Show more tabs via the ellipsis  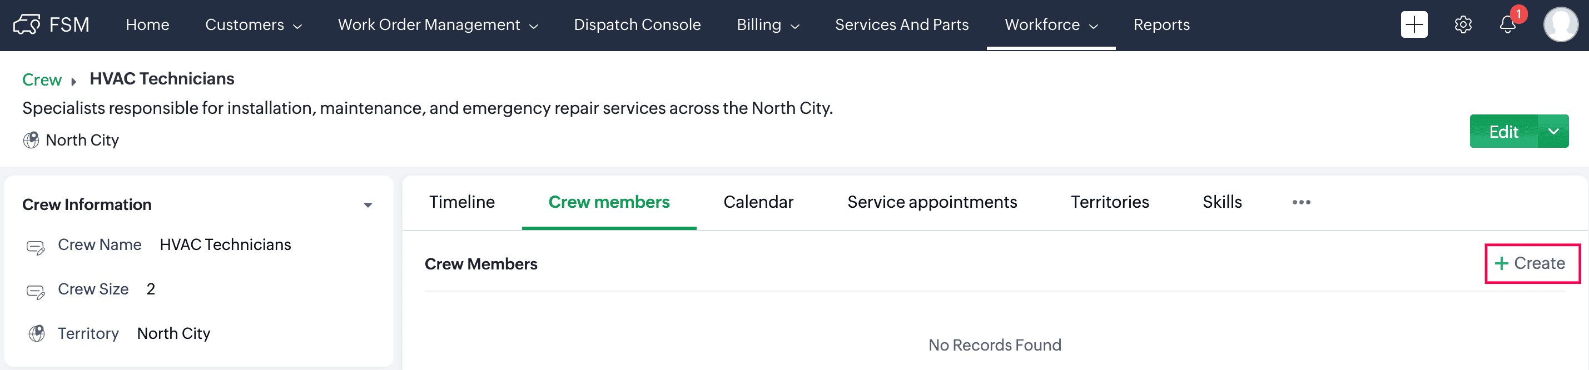(1301, 202)
